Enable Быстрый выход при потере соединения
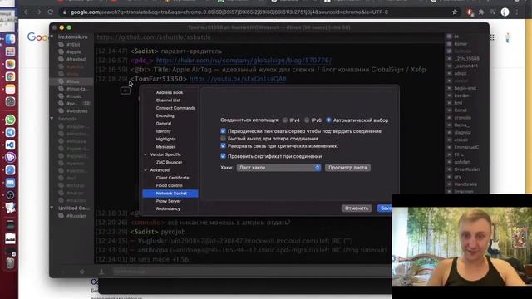Image resolution: width=532 pixels, height=299 pixels. coord(223,139)
